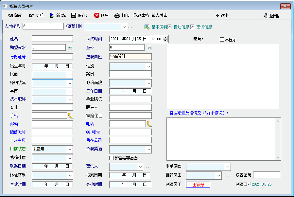Click into the 姓名 input field
This screenshot has width=294, height=197.
tap(52, 39)
